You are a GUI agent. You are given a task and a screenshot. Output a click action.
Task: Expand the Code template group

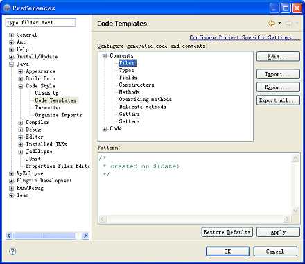(x=105, y=129)
